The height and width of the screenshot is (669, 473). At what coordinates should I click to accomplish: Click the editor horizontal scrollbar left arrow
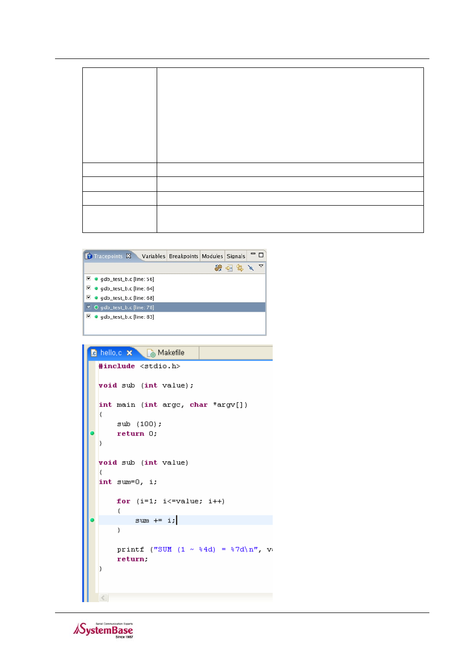pos(104,598)
